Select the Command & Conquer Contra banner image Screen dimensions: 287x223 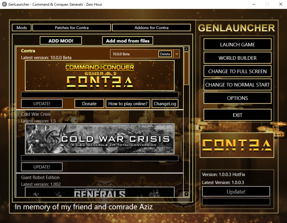pyautogui.click(x=100, y=75)
